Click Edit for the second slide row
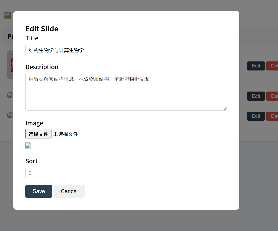The image size is (278, 231). [x=256, y=96]
